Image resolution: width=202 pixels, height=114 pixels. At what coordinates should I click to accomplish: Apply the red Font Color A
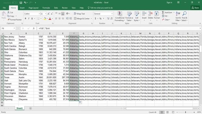[50, 19]
